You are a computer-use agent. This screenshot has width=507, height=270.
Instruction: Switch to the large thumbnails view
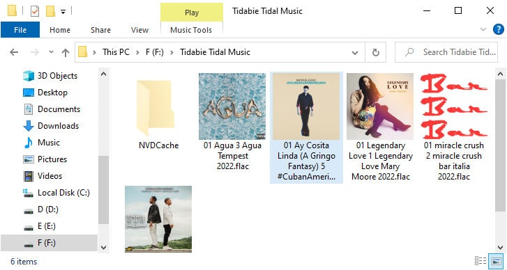point(496,261)
